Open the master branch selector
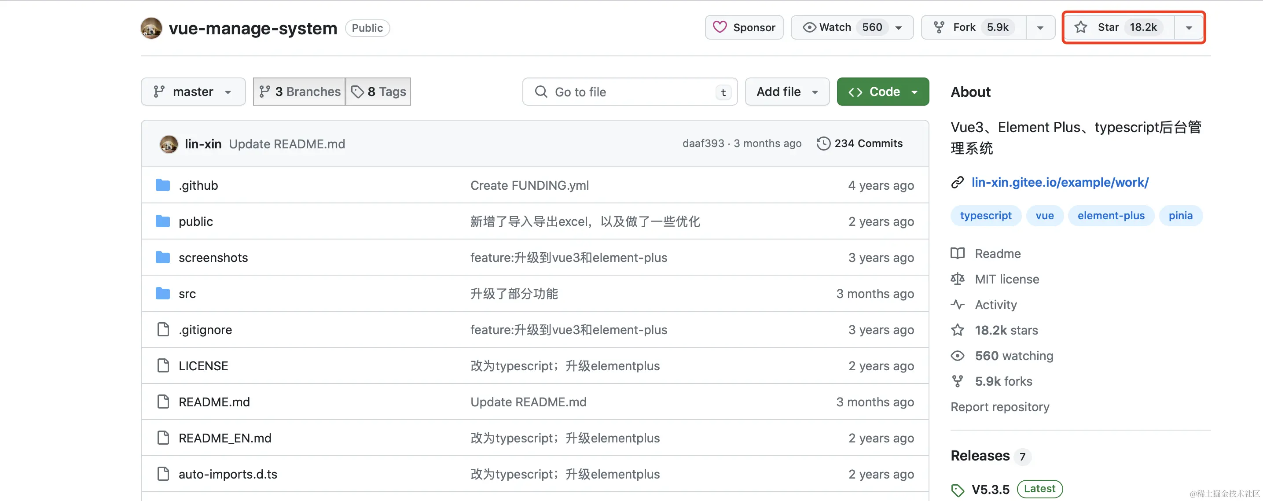Screen dimensions: 1263x501 click(193, 92)
